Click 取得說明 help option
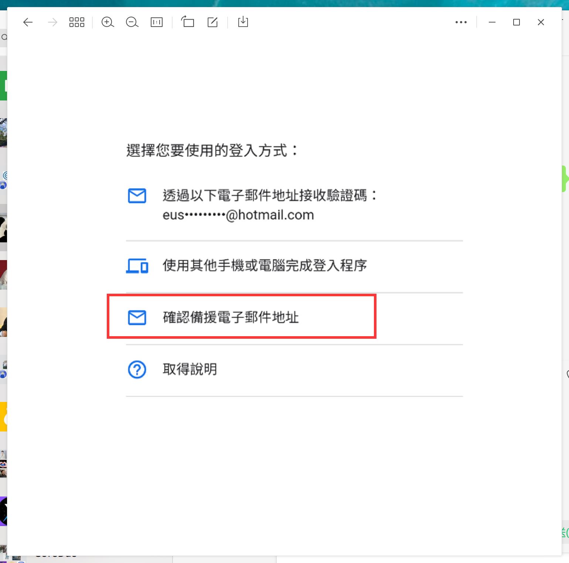This screenshot has width=569, height=563. tap(190, 369)
